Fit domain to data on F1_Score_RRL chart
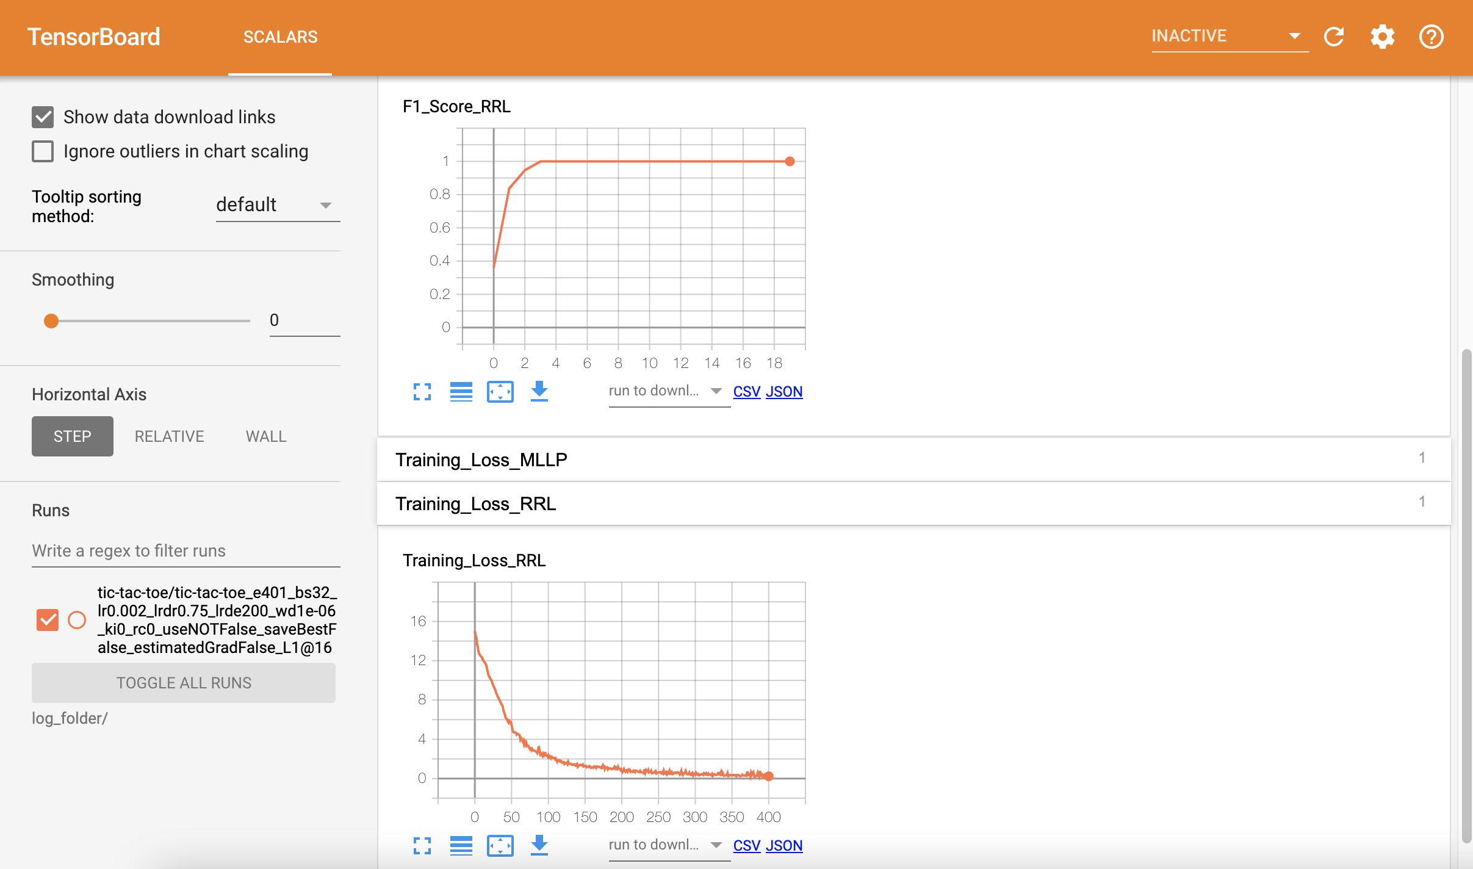 point(500,391)
